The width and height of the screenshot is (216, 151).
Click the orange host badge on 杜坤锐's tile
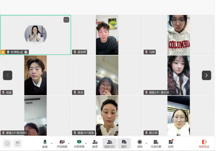[3, 52]
